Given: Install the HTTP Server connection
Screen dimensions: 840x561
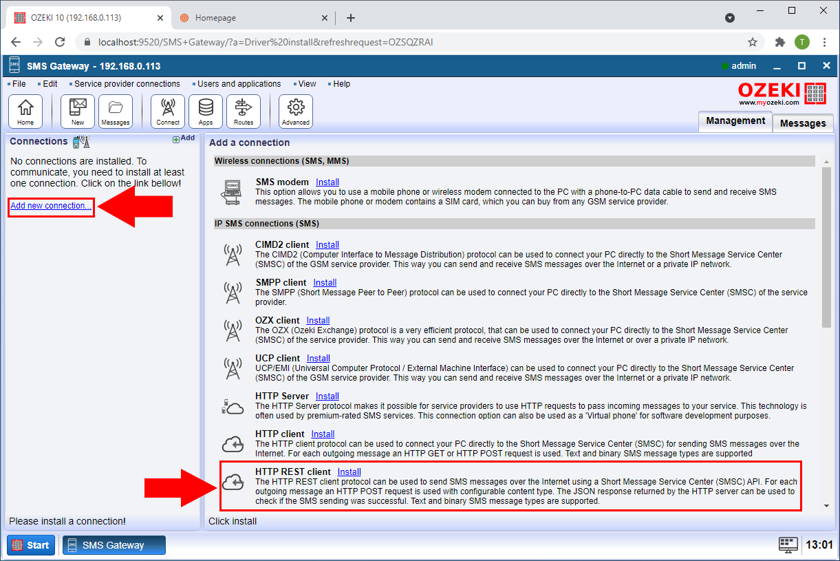Looking at the screenshot, I should (327, 396).
